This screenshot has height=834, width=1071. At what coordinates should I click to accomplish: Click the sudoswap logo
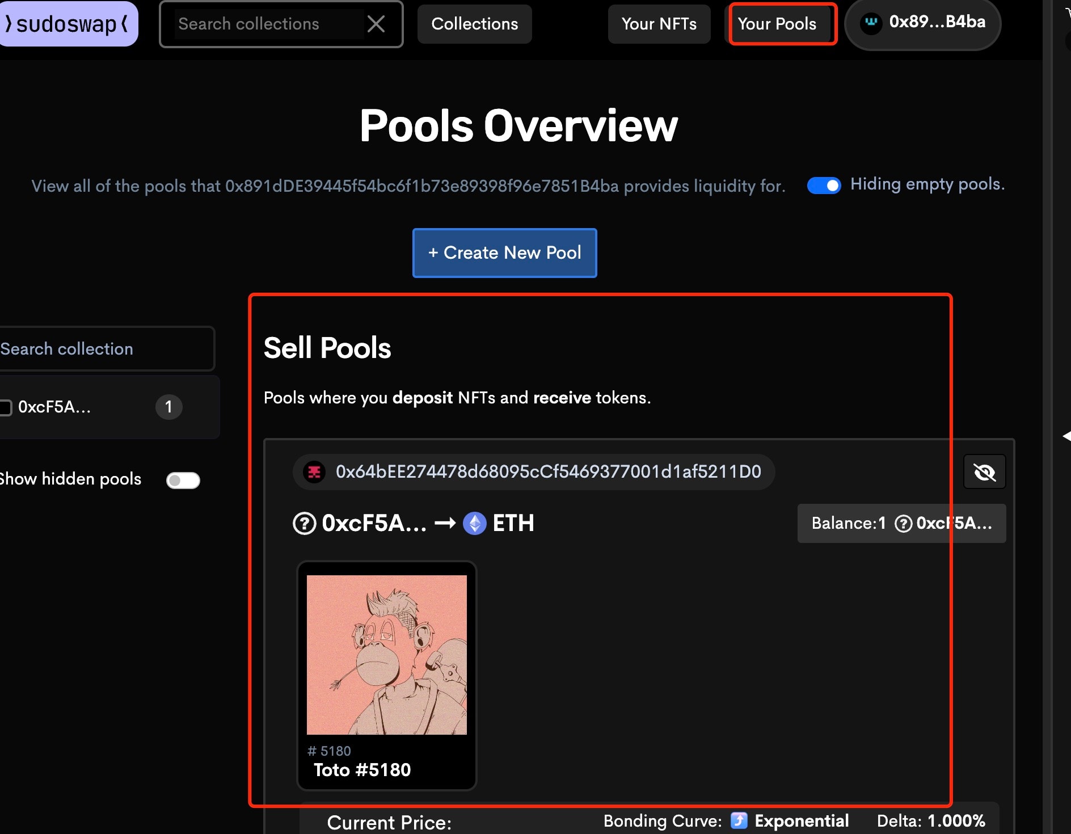(67, 24)
